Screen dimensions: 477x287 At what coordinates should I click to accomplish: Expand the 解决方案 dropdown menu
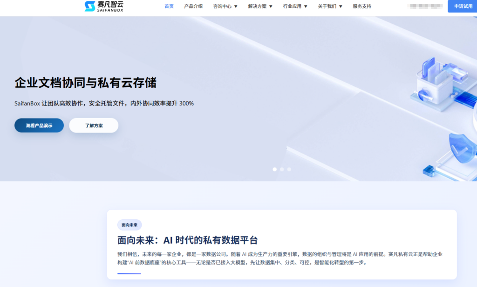pos(260,6)
